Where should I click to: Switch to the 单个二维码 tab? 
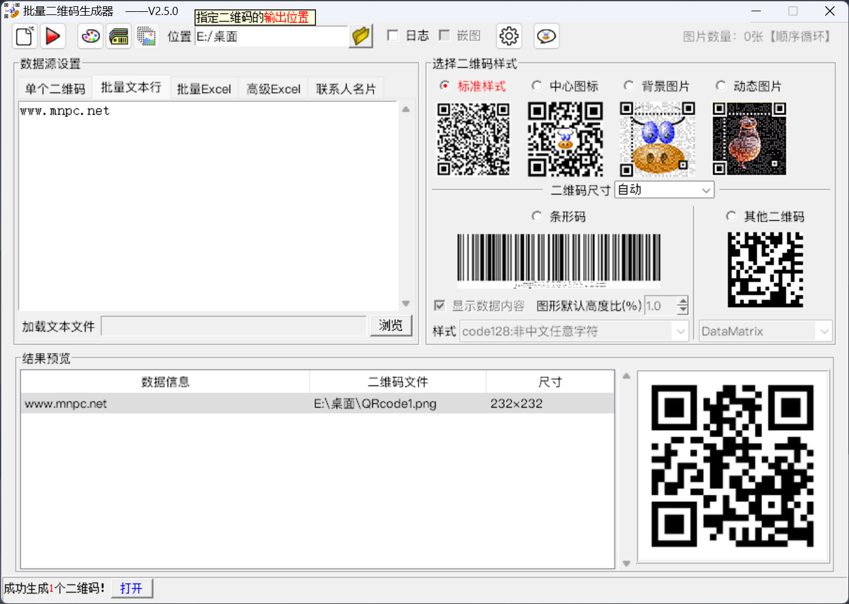coord(55,89)
